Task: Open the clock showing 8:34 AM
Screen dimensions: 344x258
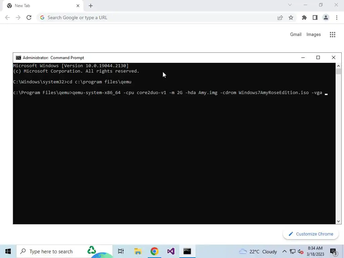Action: click(315, 251)
